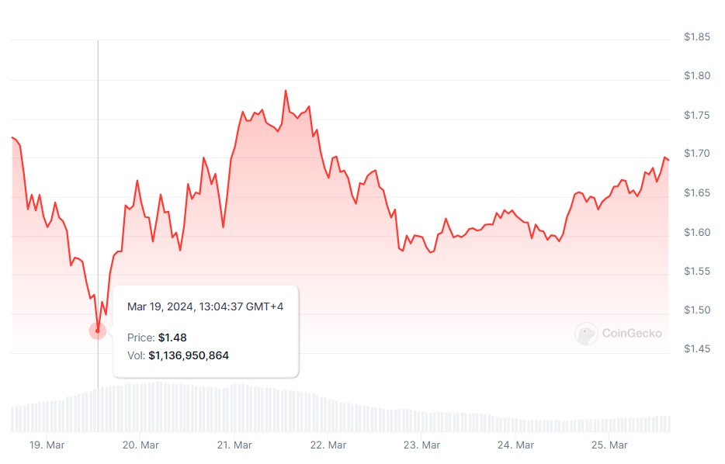Click the $1.45 price axis label
This screenshot has height=464, width=725.
tap(697, 349)
